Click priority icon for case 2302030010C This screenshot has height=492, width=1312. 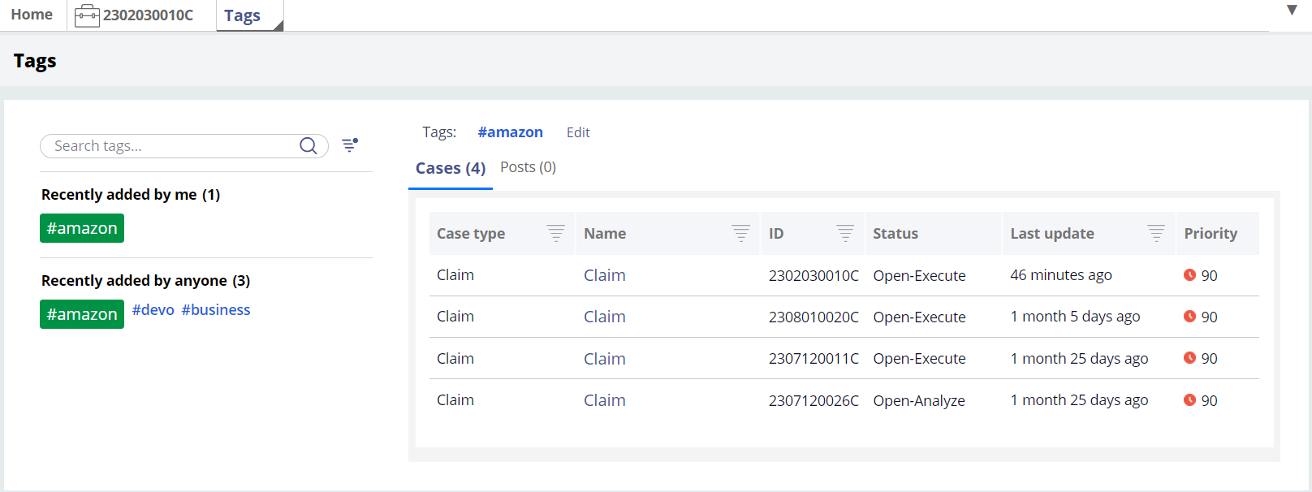[1189, 275]
